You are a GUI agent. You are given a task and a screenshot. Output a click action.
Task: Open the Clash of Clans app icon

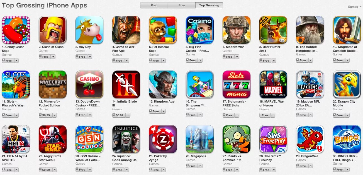[x=53, y=30]
